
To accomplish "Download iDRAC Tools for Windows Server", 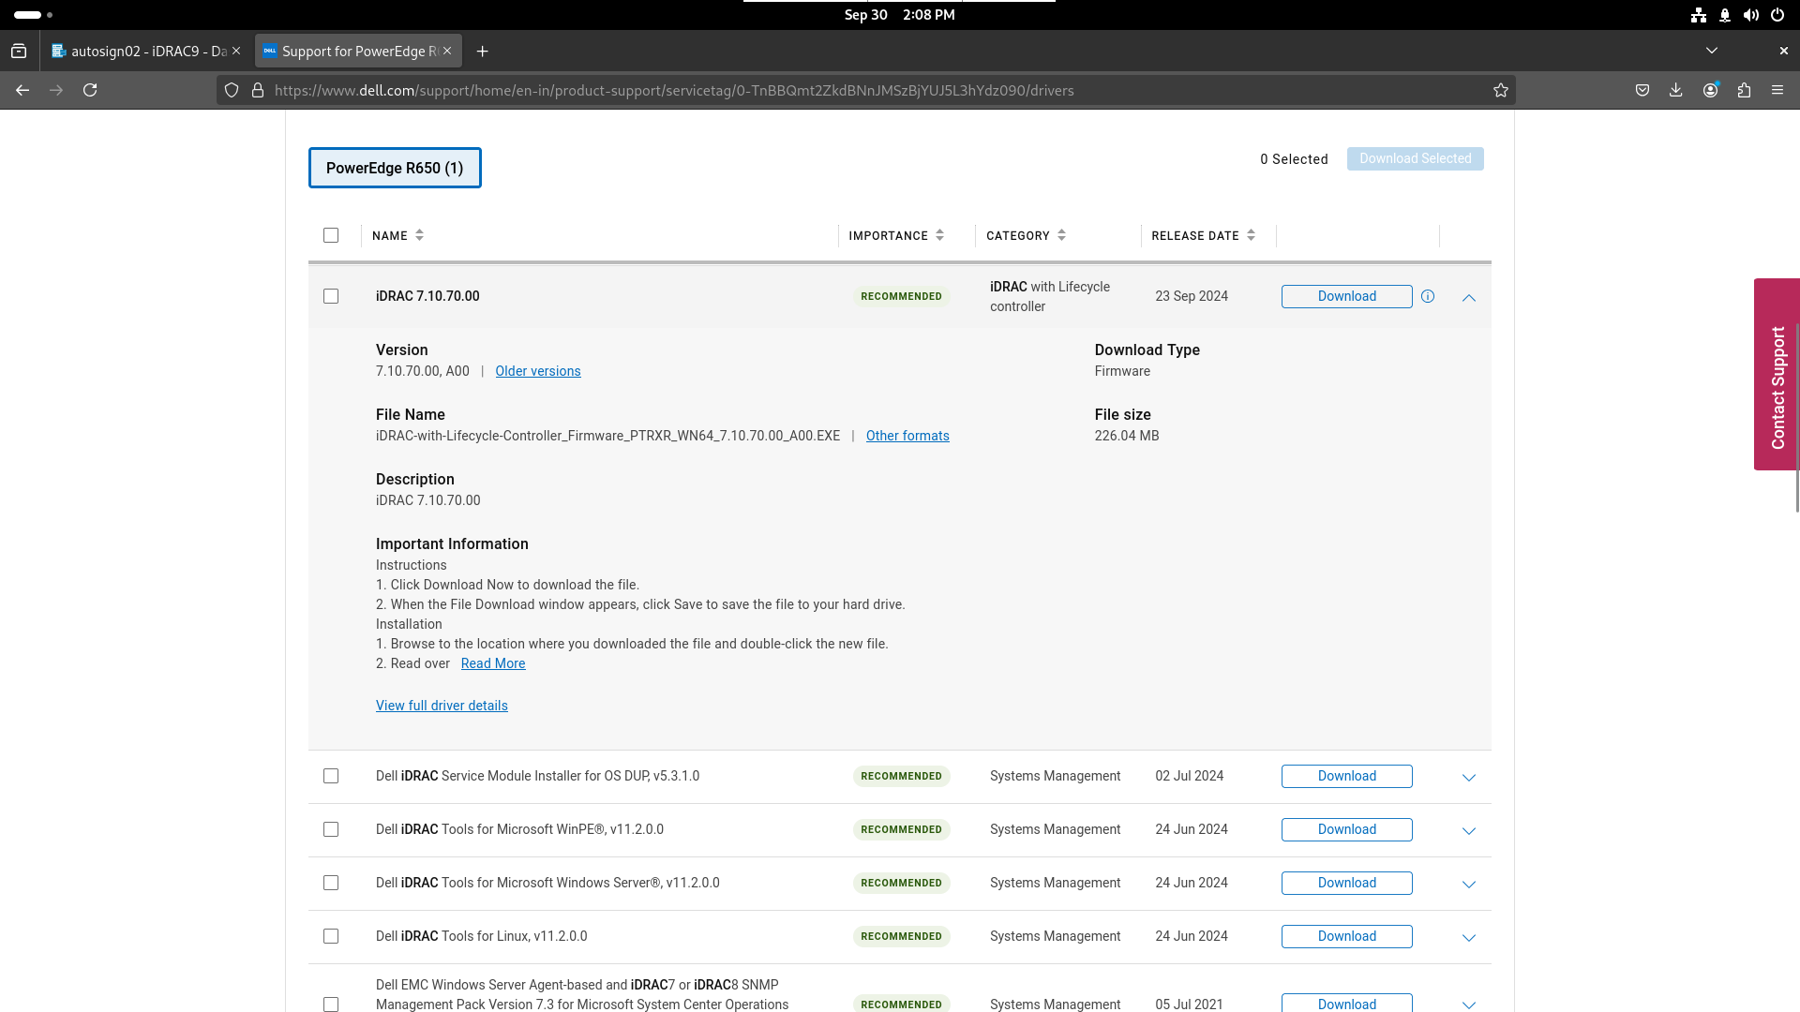I will [x=1346, y=883].
